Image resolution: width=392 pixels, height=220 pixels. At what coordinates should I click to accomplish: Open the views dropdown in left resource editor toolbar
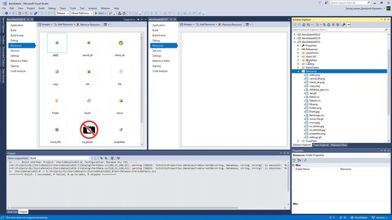(107, 24)
